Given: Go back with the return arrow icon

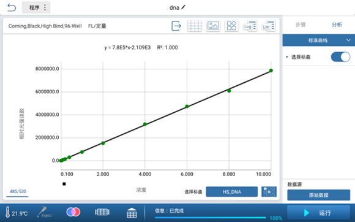Looking at the screenshot, I should coord(12,7).
